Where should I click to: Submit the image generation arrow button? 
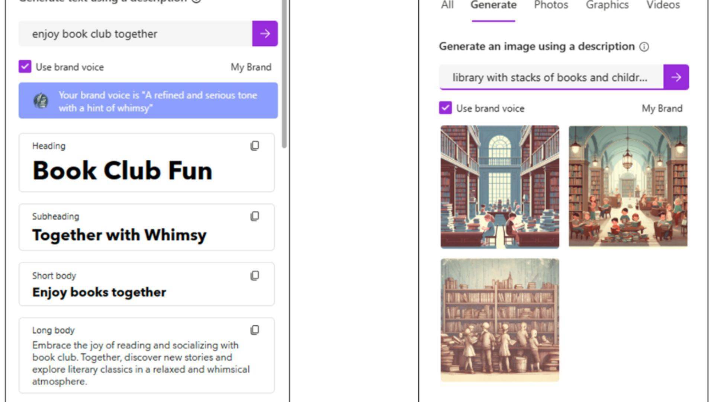click(676, 77)
